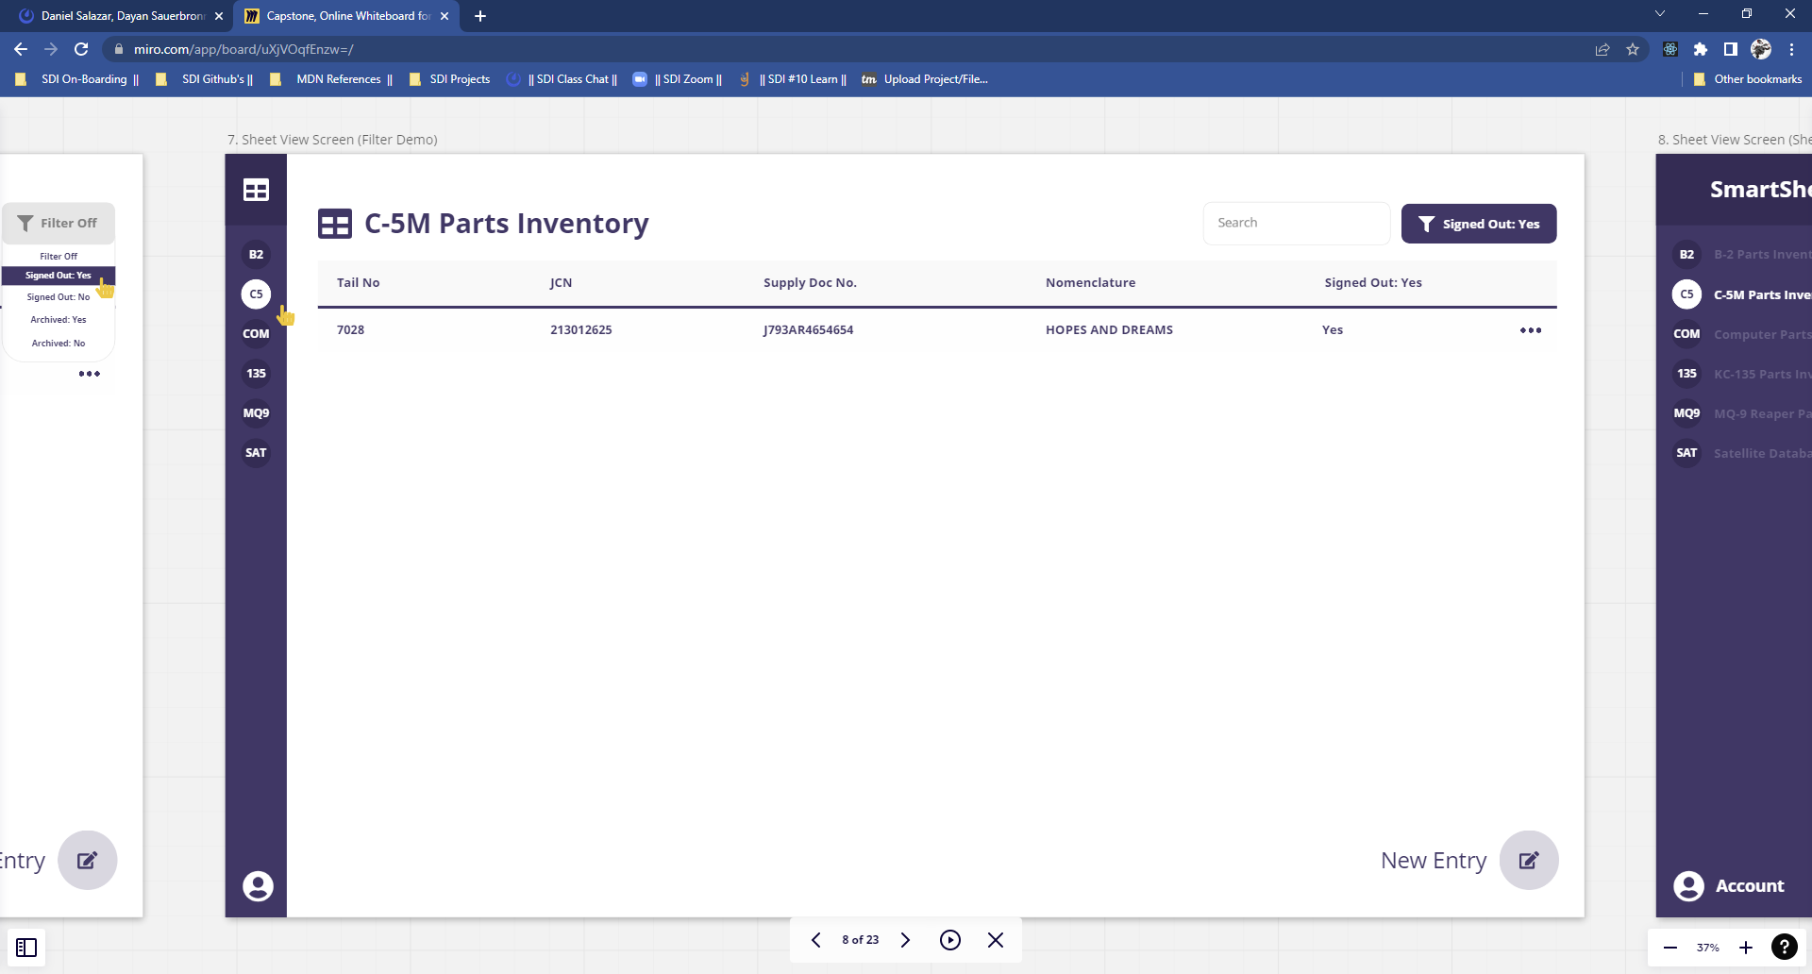The width and height of the screenshot is (1812, 974).
Task: Open the COM sheet circle in purple sidebar
Action: (x=256, y=334)
